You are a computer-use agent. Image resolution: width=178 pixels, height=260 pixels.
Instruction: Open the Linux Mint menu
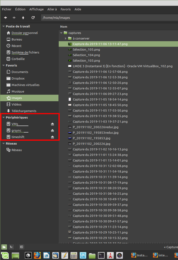pos(5,255)
